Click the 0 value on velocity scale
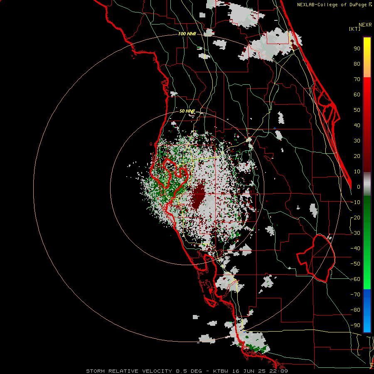 359,187
